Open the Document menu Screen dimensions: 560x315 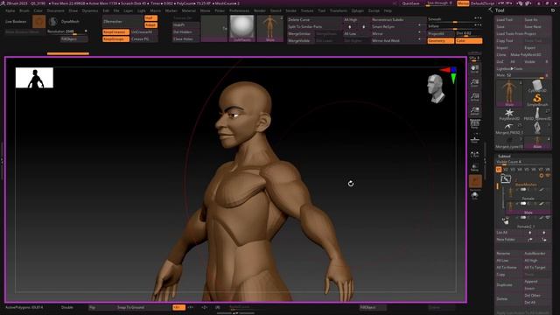click(x=55, y=10)
